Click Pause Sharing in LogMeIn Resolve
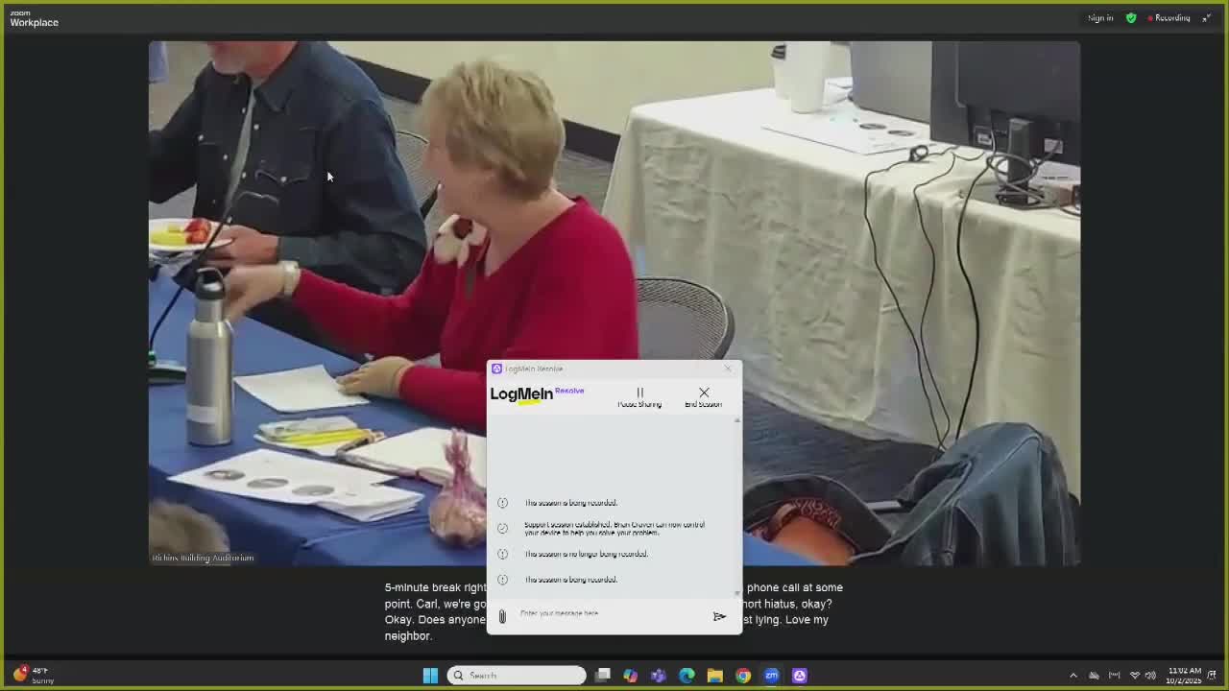The image size is (1229, 691). [639, 397]
